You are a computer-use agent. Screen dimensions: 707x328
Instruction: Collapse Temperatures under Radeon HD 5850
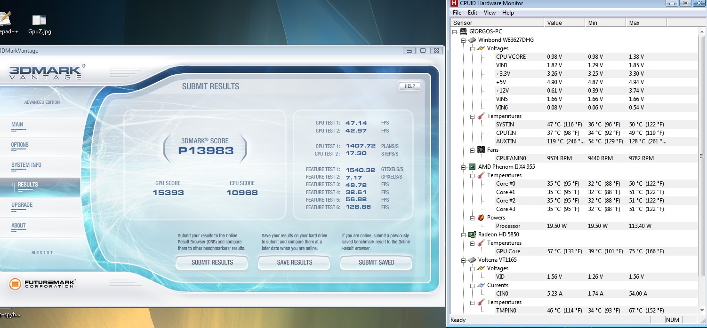click(x=472, y=243)
